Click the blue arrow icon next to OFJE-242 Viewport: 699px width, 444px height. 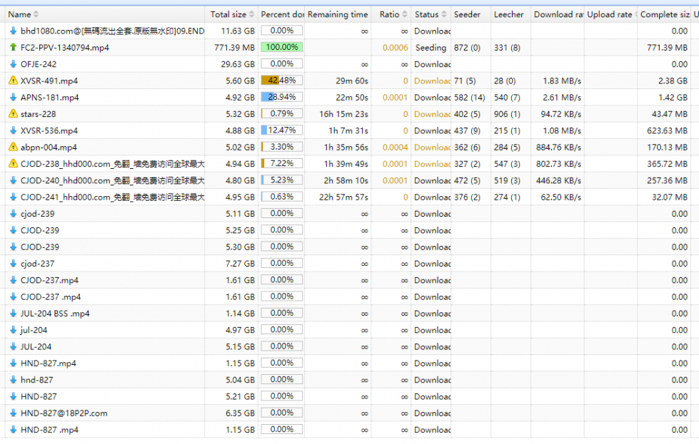tap(13, 64)
